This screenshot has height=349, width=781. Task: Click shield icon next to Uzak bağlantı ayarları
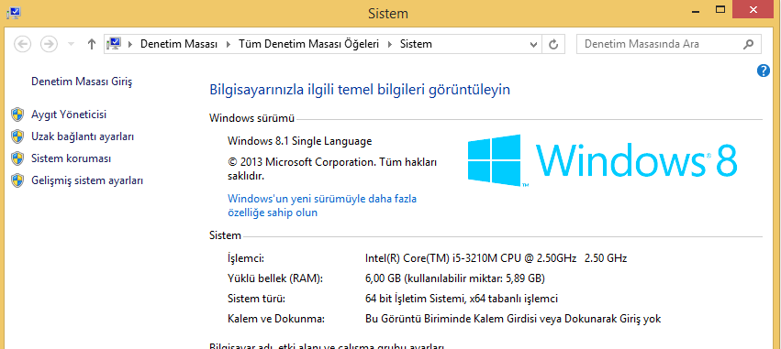17,136
